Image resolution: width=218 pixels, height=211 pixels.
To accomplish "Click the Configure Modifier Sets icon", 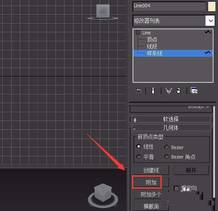I will coord(194,90).
